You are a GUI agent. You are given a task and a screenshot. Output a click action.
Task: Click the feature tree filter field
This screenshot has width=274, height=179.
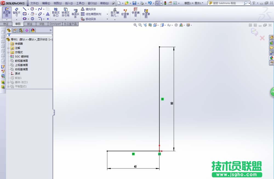29,35
